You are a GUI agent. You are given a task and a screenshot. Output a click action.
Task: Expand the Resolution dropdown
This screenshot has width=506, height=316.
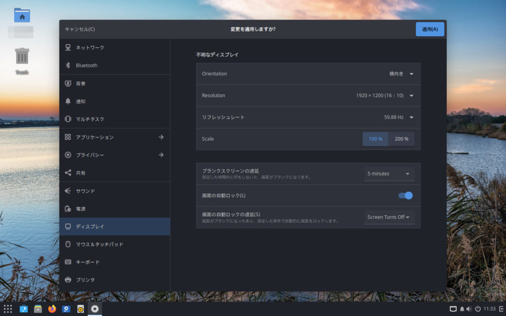point(384,96)
